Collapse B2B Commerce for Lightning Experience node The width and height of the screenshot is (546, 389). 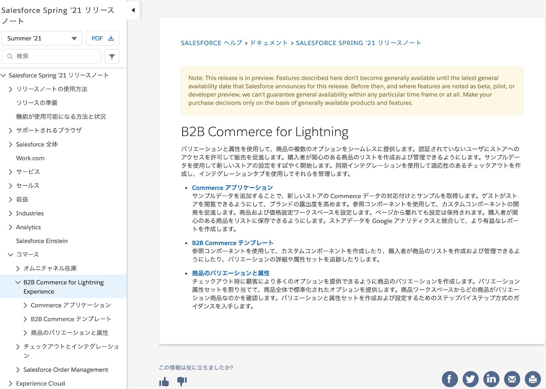pos(18,282)
